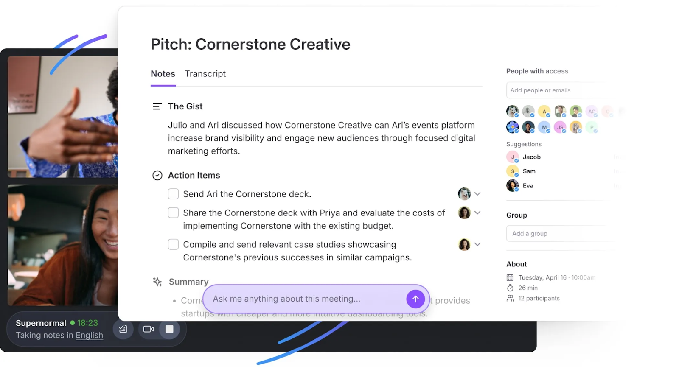The height and width of the screenshot is (372, 679).
Task: Select the green-background person avatar with glasses
Action: [576, 112]
